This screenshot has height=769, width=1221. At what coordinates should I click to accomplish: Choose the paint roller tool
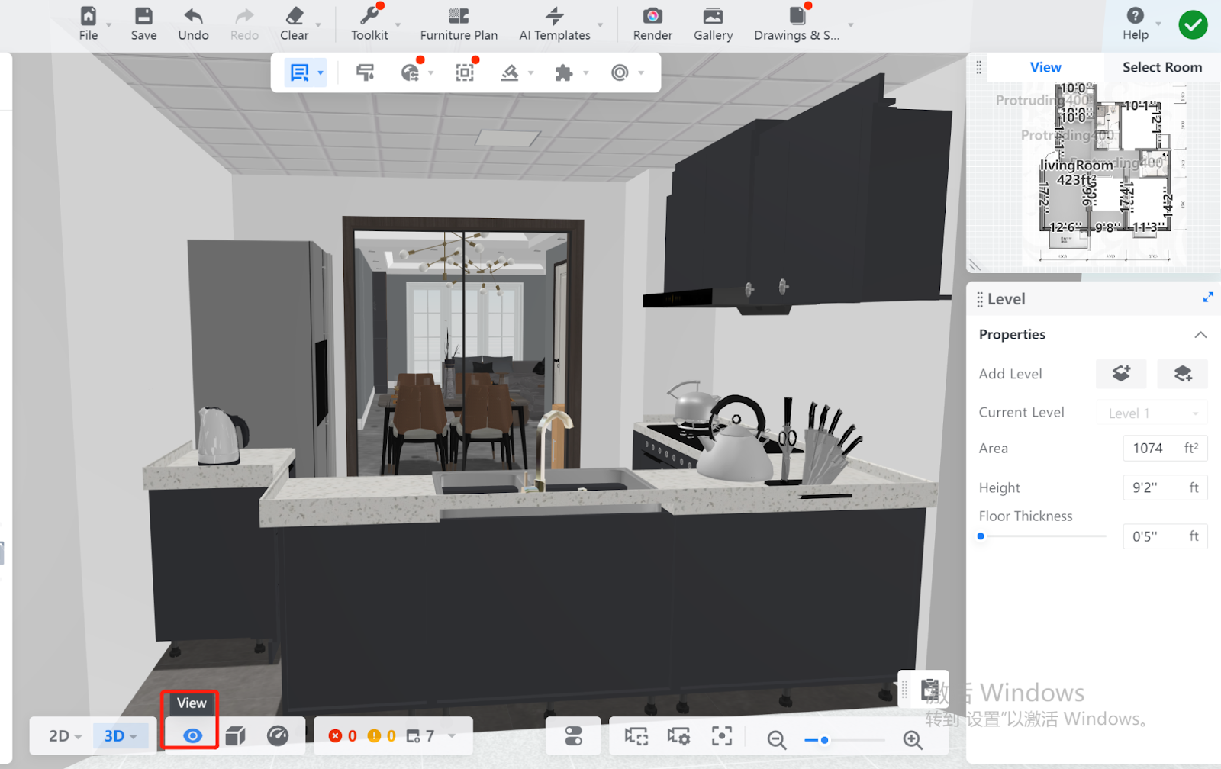click(x=366, y=72)
